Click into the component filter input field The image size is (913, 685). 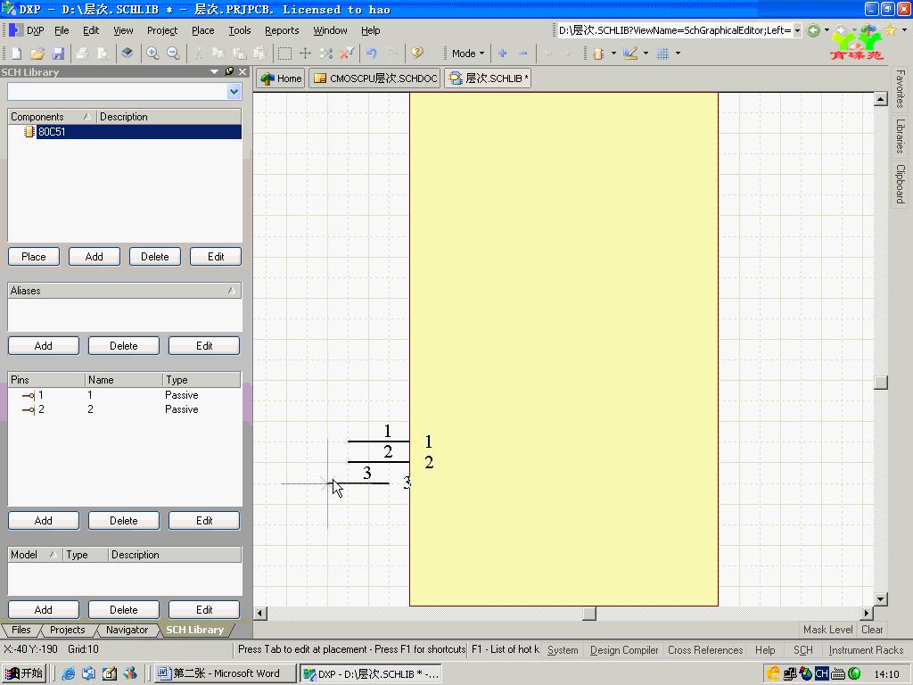(x=117, y=92)
